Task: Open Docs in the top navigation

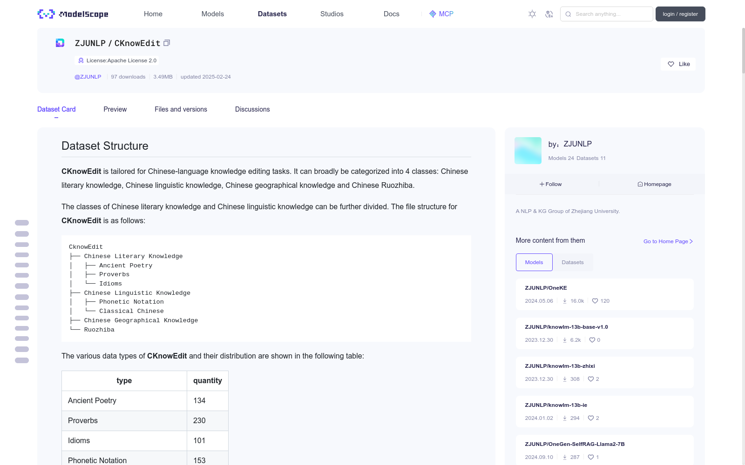Action: [392, 14]
